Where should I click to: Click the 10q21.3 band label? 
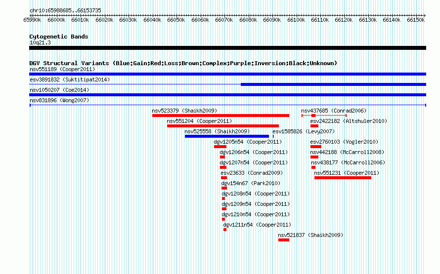pyautogui.click(x=40, y=42)
